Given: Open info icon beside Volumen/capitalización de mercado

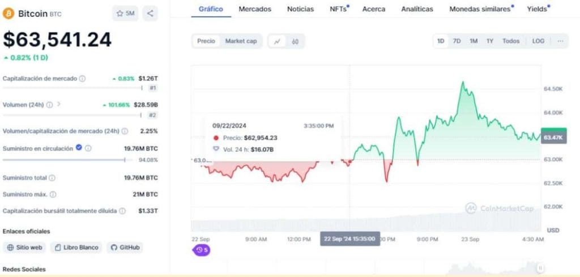Looking at the screenshot, I should [x=125, y=131].
